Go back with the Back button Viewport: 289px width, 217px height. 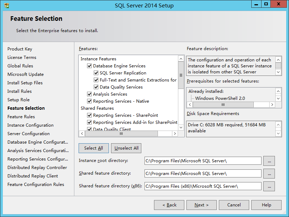[x=169, y=205]
